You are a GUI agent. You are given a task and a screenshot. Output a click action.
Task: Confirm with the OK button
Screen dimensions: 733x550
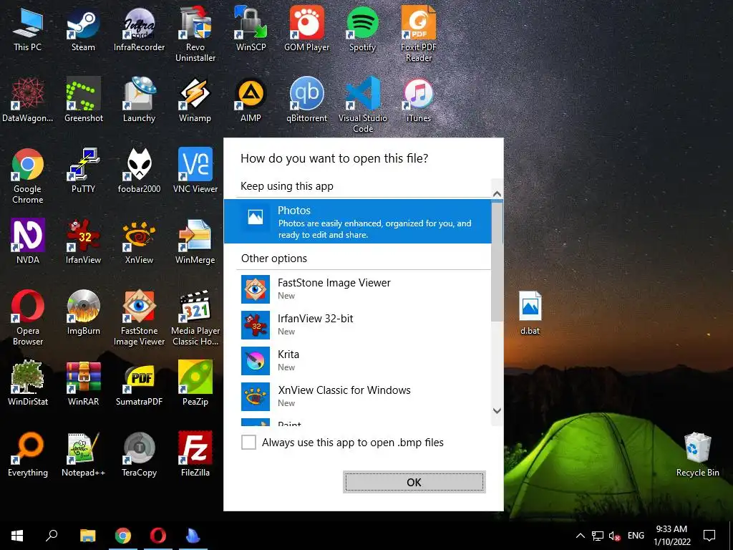tap(414, 482)
